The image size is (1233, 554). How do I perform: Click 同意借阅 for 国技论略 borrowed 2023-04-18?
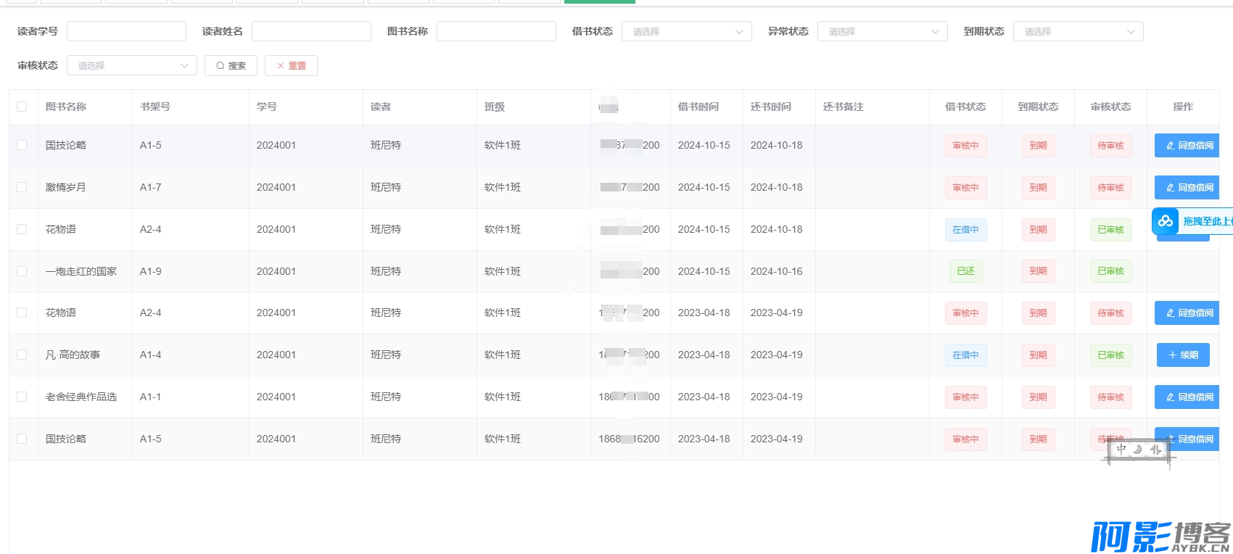(1187, 439)
